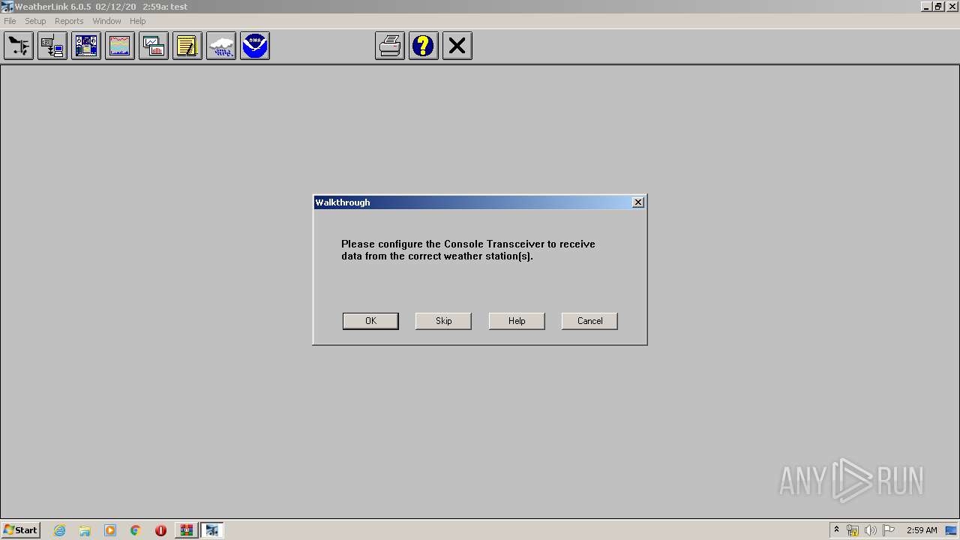Click the printer toolbar icon
The height and width of the screenshot is (540, 960).
click(x=390, y=46)
